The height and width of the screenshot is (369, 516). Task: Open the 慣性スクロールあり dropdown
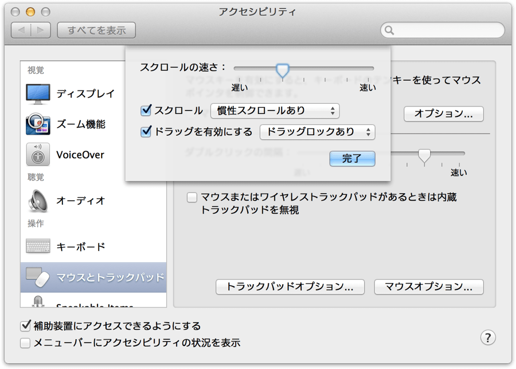pos(275,111)
